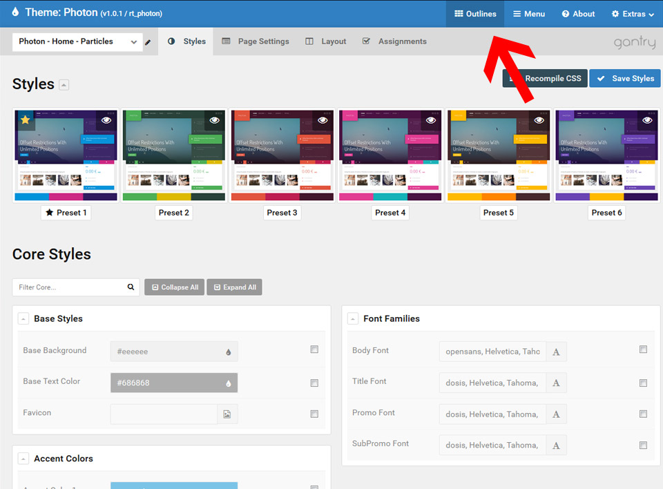Image resolution: width=663 pixels, height=489 pixels.
Task: Click the Expand All button
Action: pyautogui.click(x=235, y=287)
